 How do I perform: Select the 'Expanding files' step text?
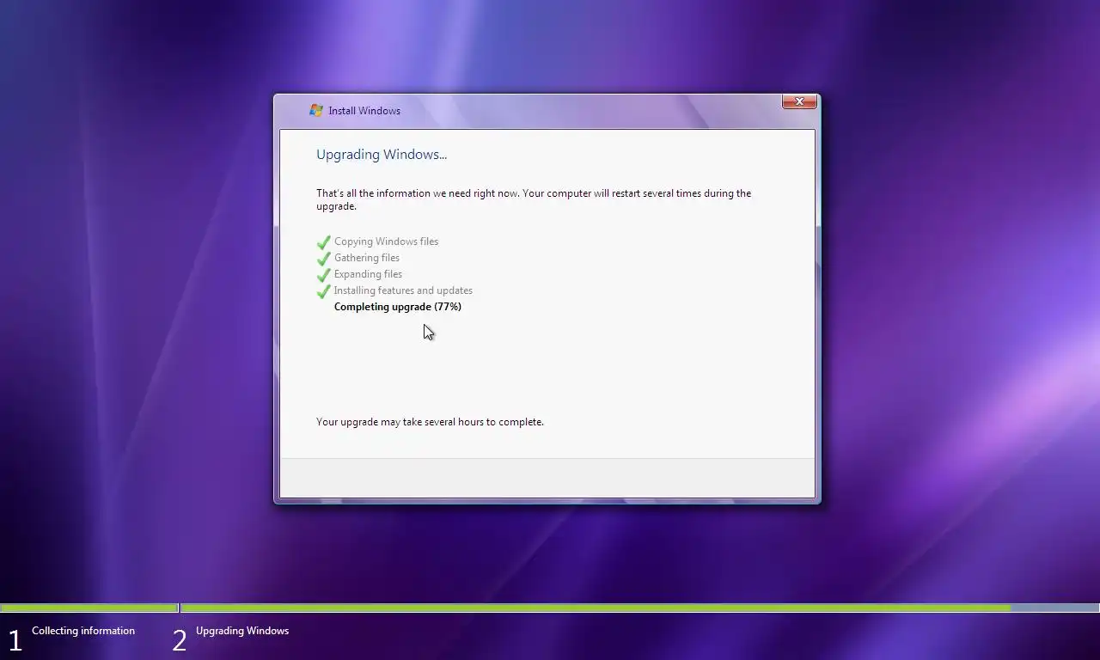coord(368,274)
